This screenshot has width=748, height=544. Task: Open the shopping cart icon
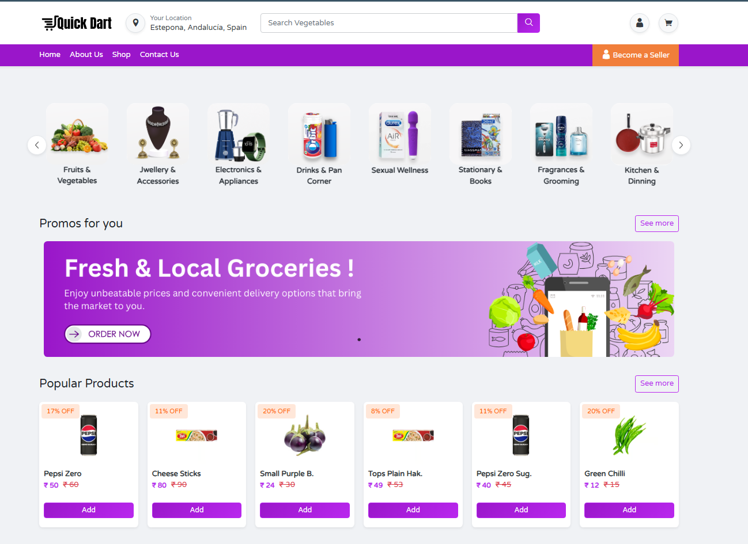click(x=668, y=23)
